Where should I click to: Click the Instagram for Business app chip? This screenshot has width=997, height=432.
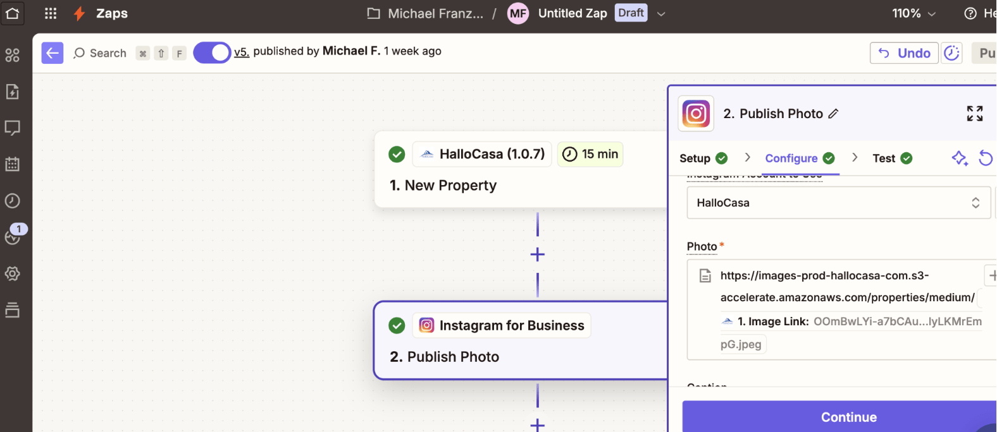click(x=502, y=325)
